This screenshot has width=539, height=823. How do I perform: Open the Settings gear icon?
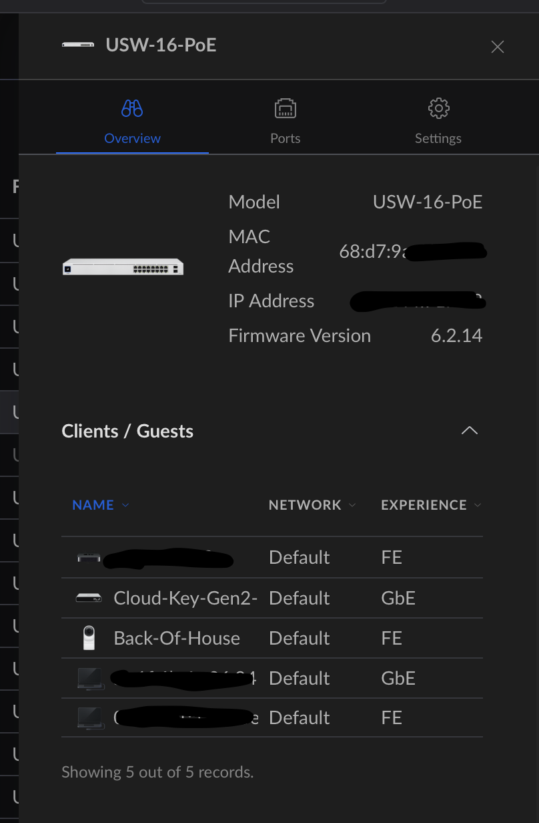point(438,108)
